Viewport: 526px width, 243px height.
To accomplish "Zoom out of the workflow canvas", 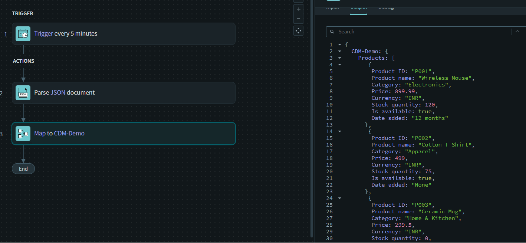I will click(298, 19).
